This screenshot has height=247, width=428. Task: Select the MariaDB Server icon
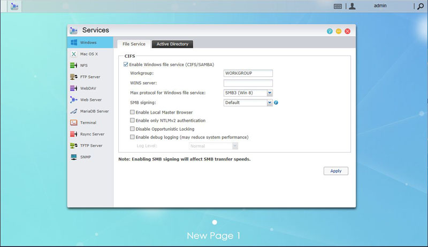[x=74, y=111]
